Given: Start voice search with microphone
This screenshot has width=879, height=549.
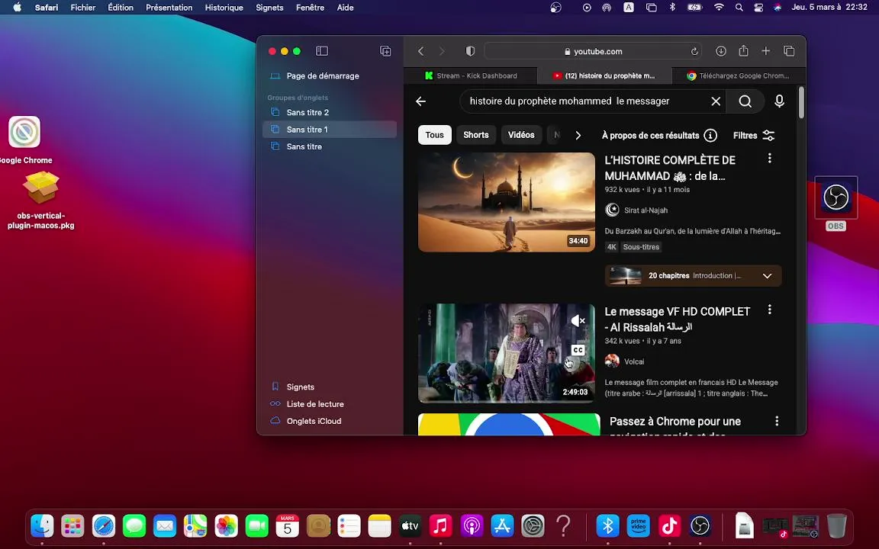Looking at the screenshot, I should [x=779, y=101].
